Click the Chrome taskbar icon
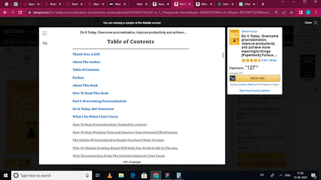This screenshot has height=180, width=321. [x=156, y=176]
